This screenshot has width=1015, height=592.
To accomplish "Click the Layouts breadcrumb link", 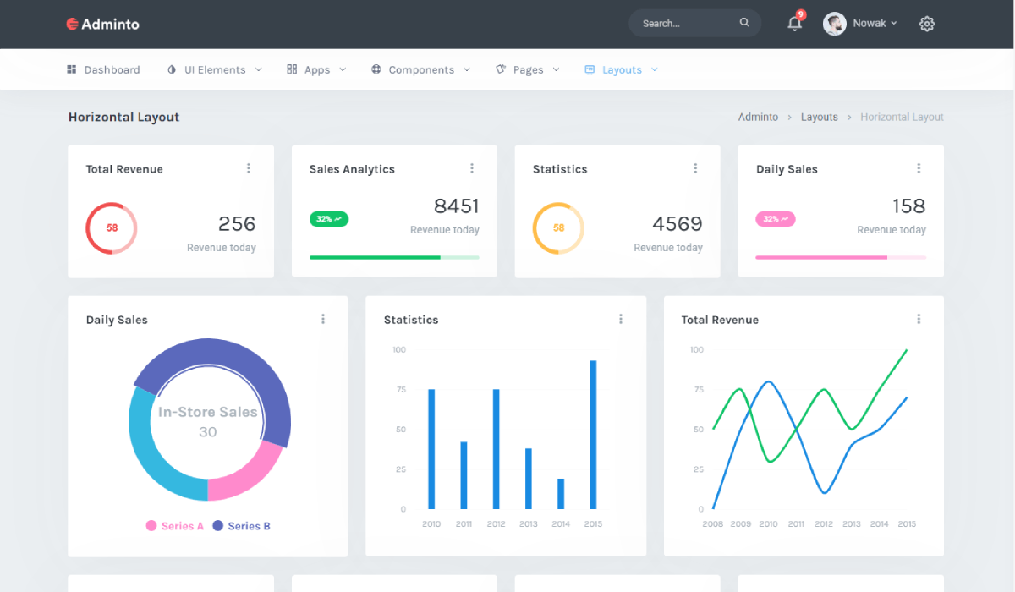I will (820, 117).
